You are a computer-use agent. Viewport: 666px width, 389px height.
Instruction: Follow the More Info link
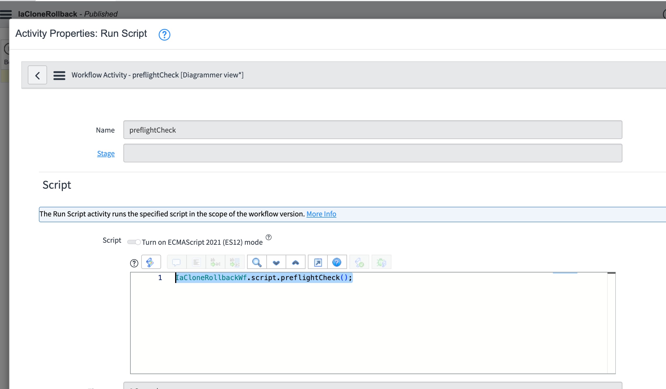tap(321, 214)
